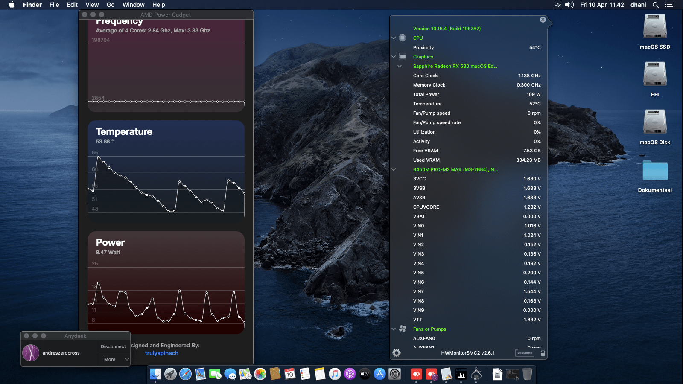This screenshot has width=683, height=384.
Task: Open Maps from the Dock
Action: [x=245, y=374]
